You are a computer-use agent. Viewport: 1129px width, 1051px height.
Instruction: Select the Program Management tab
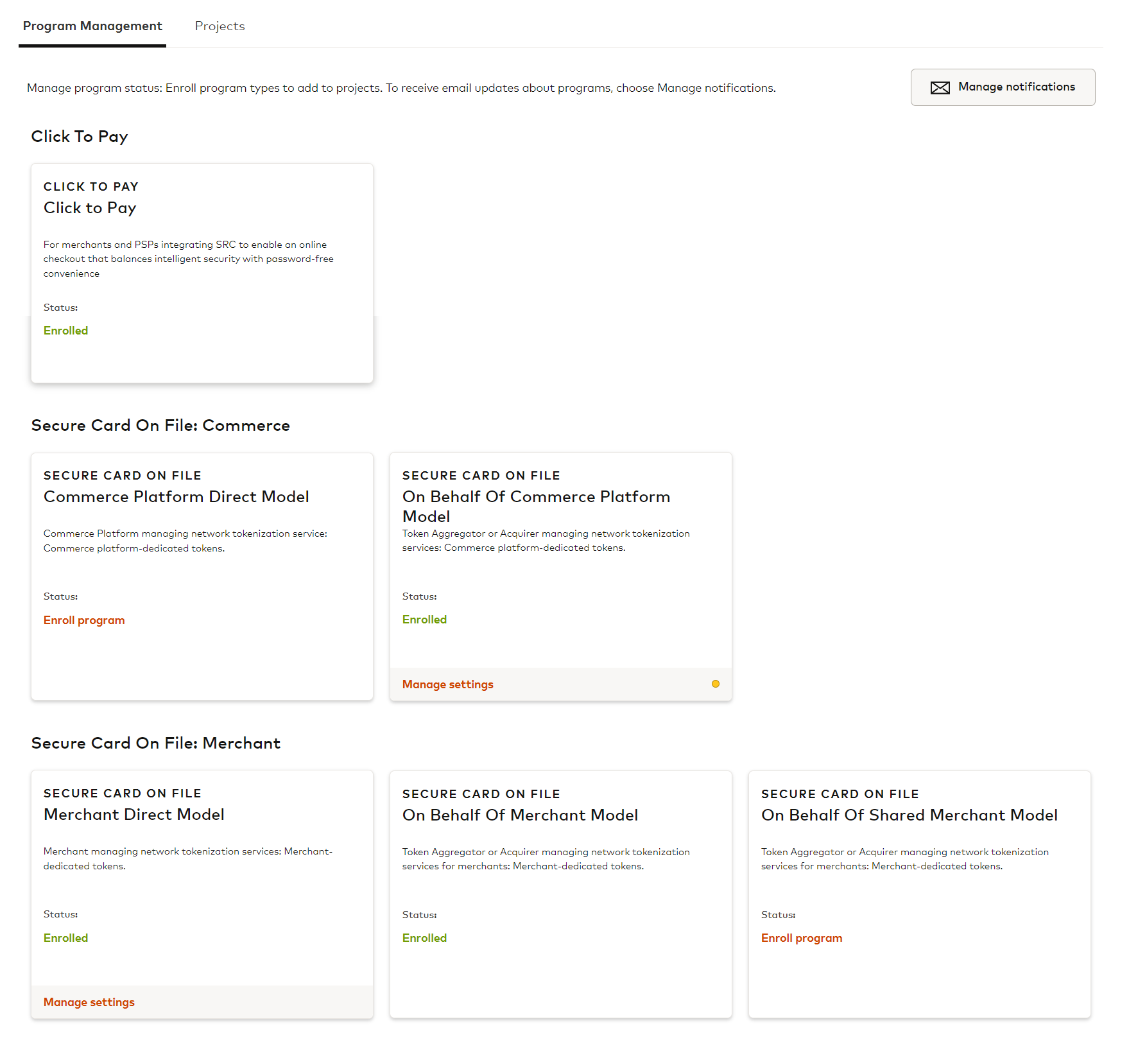92,26
